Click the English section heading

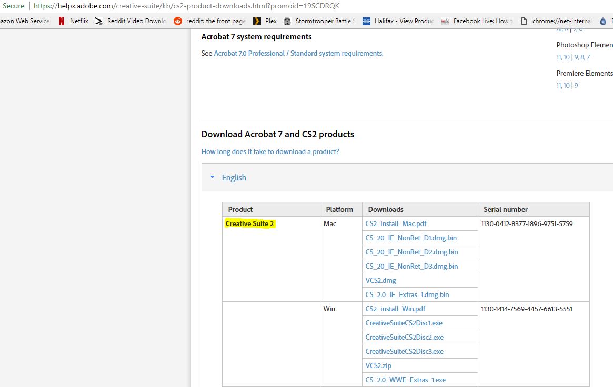pyautogui.click(x=234, y=178)
